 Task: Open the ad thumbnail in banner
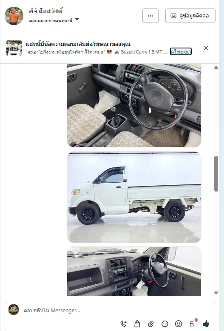click(x=14, y=48)
